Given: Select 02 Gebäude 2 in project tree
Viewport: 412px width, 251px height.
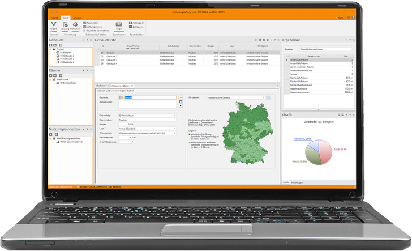Looking at the screenshot, I should 65,56.
